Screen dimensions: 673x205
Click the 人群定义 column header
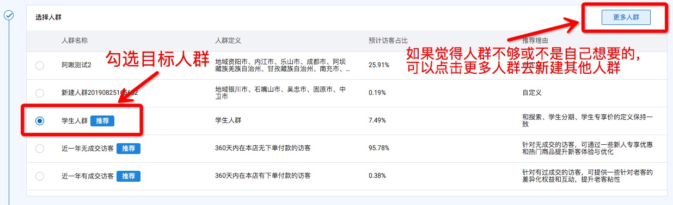pyautogui.click(x=228, y=41)
